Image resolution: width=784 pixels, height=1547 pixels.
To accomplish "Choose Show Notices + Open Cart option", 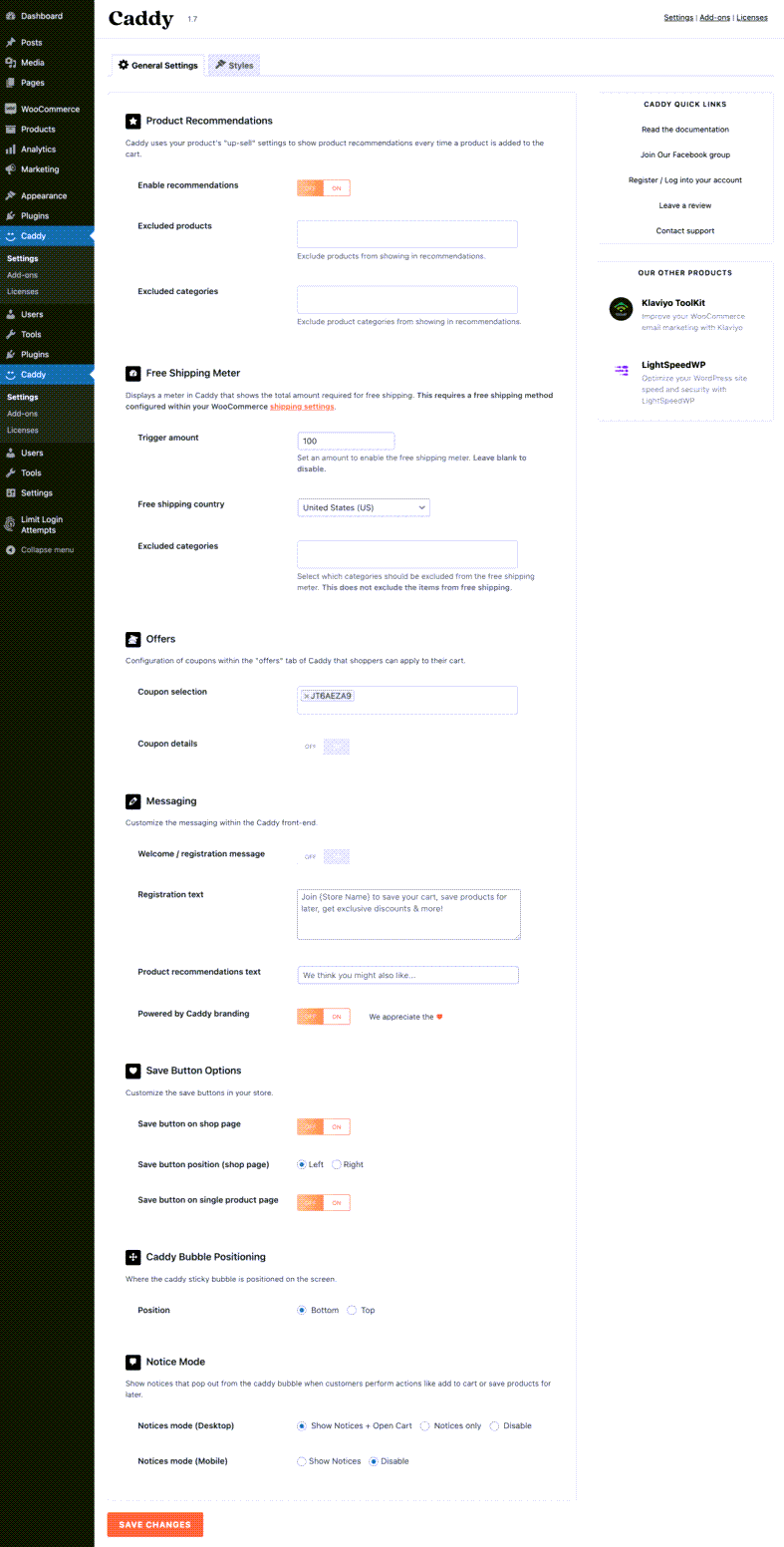I will 302,1426.
